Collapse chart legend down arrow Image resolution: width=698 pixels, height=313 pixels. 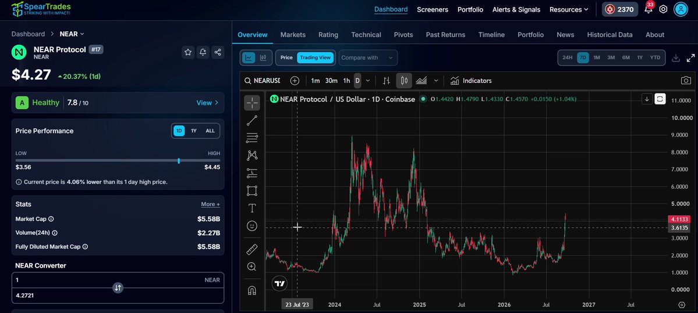coord(647,99)
